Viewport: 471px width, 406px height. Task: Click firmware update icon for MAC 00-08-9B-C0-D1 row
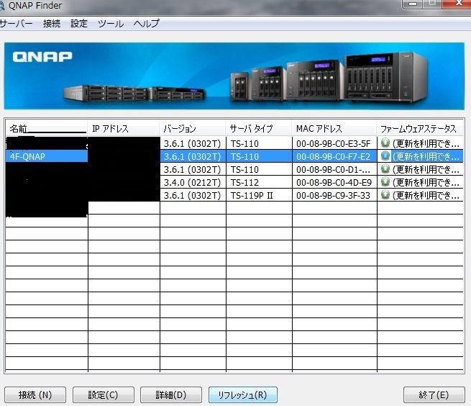tap(385, 168)
